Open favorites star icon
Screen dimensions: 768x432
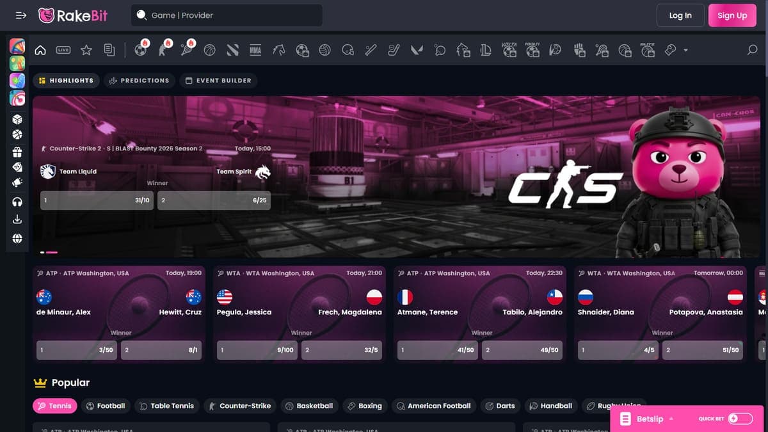pos(86,50)
